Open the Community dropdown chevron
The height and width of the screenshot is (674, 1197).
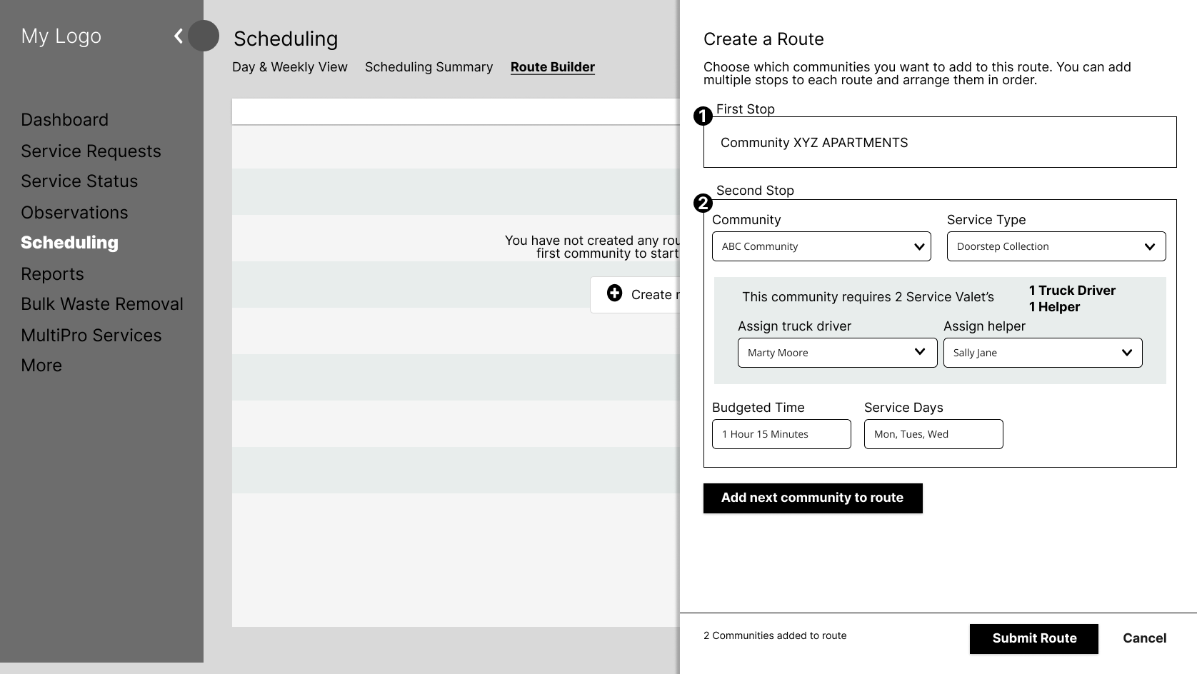pyautogui.click(x=919, y=246)
